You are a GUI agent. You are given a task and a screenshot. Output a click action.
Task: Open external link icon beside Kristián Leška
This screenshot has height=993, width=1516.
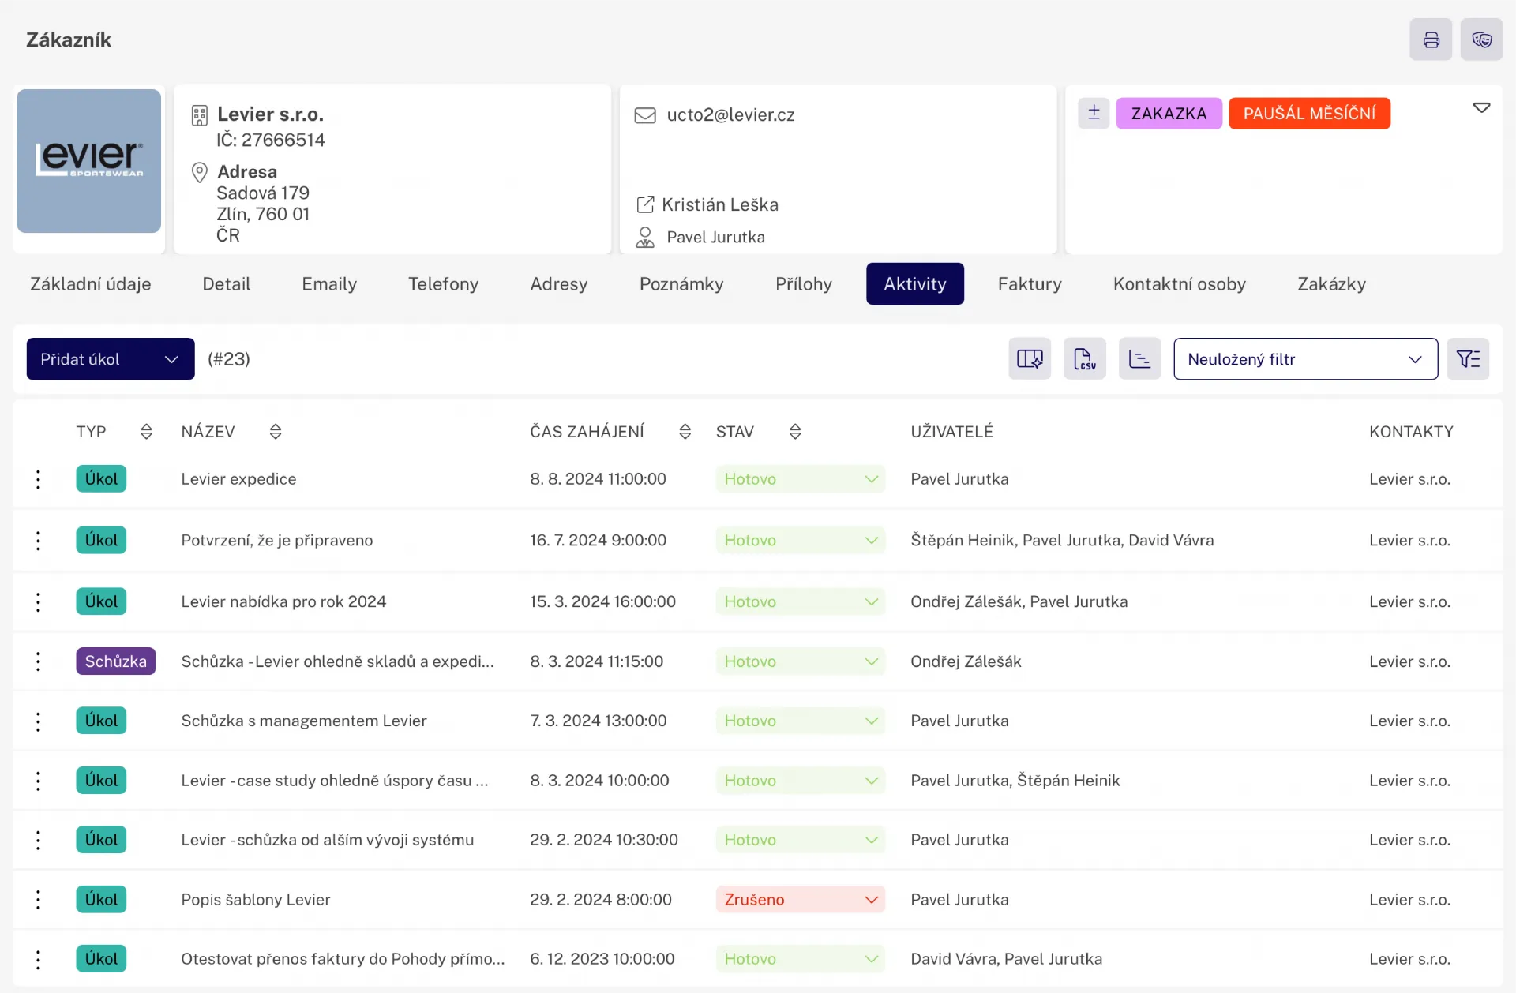[645, 204]
